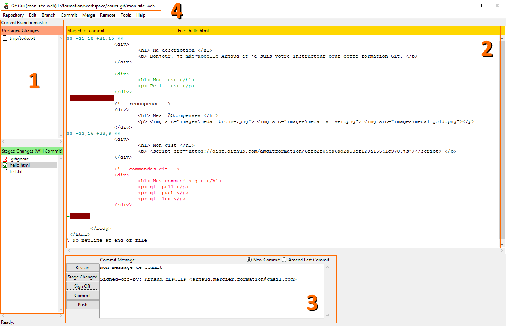This screenshot has height=326, width=506.
Task: Open the Branch menu
Action: 48,15
